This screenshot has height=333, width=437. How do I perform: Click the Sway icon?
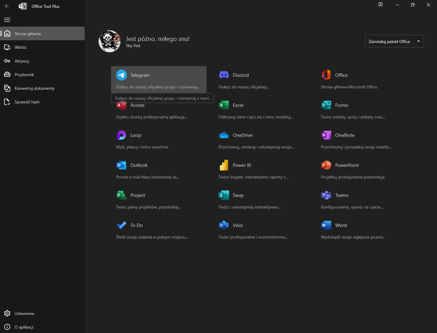pyautogui.click(x=224, y=195)
